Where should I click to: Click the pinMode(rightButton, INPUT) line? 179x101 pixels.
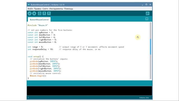pyautogui.click(x=45, y=68)
